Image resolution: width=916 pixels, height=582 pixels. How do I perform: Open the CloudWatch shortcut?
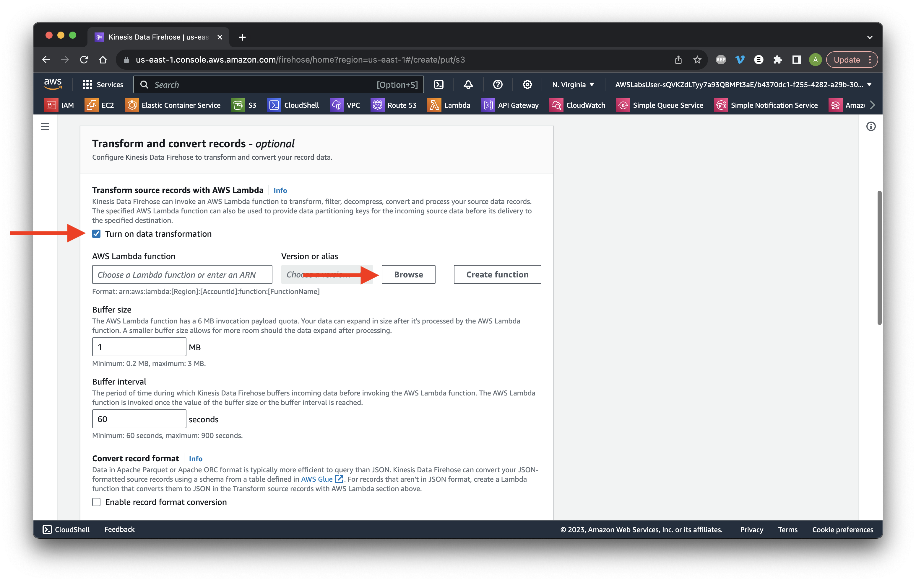tap(577, 105)
